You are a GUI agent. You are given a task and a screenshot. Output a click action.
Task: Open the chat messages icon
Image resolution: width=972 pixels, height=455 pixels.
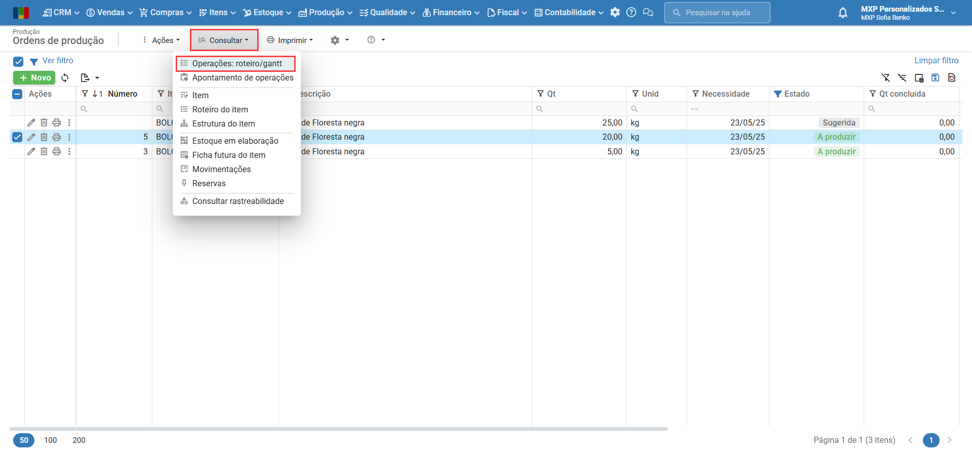(647, 13)
